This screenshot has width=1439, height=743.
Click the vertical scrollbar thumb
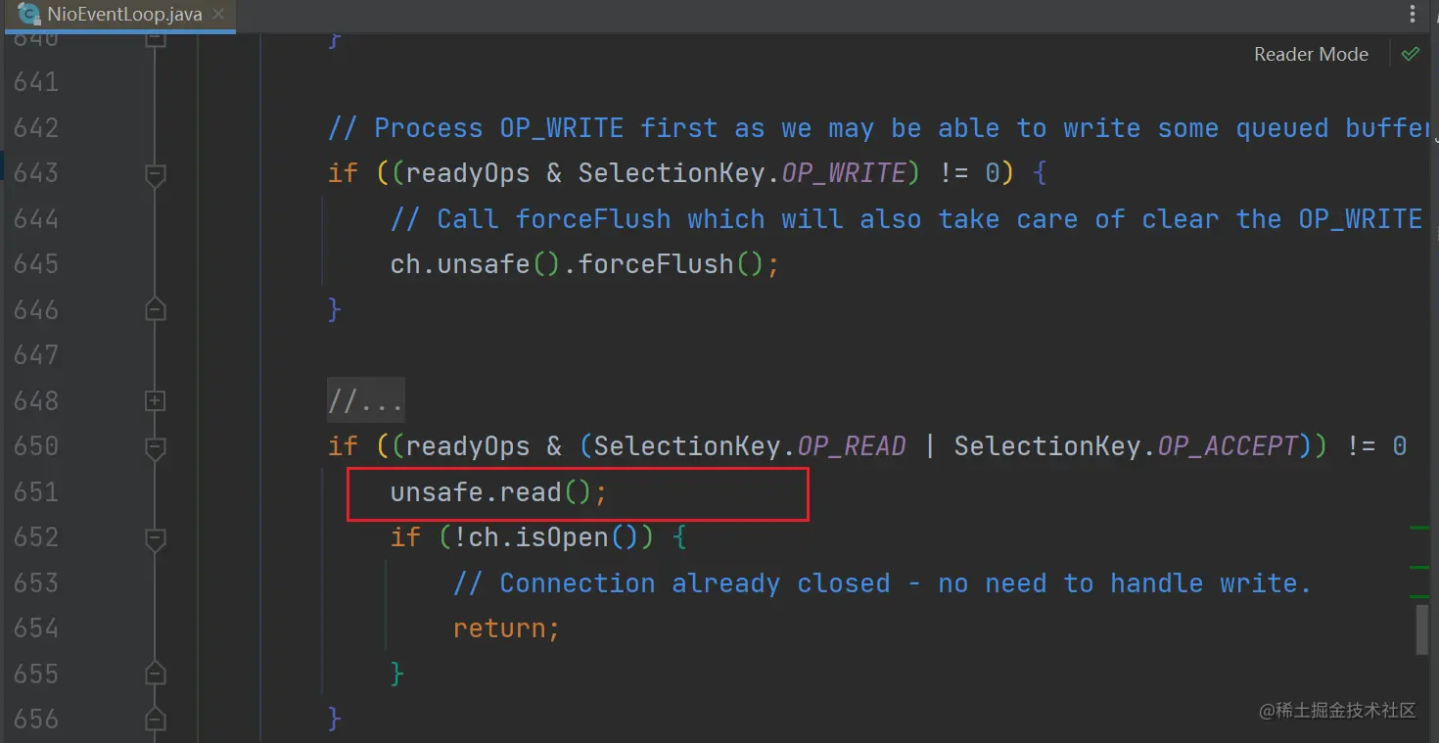click(x=1422, y=629)
